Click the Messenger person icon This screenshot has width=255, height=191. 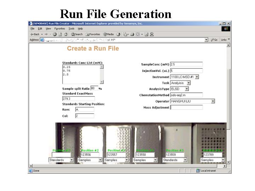pos(152,34)
